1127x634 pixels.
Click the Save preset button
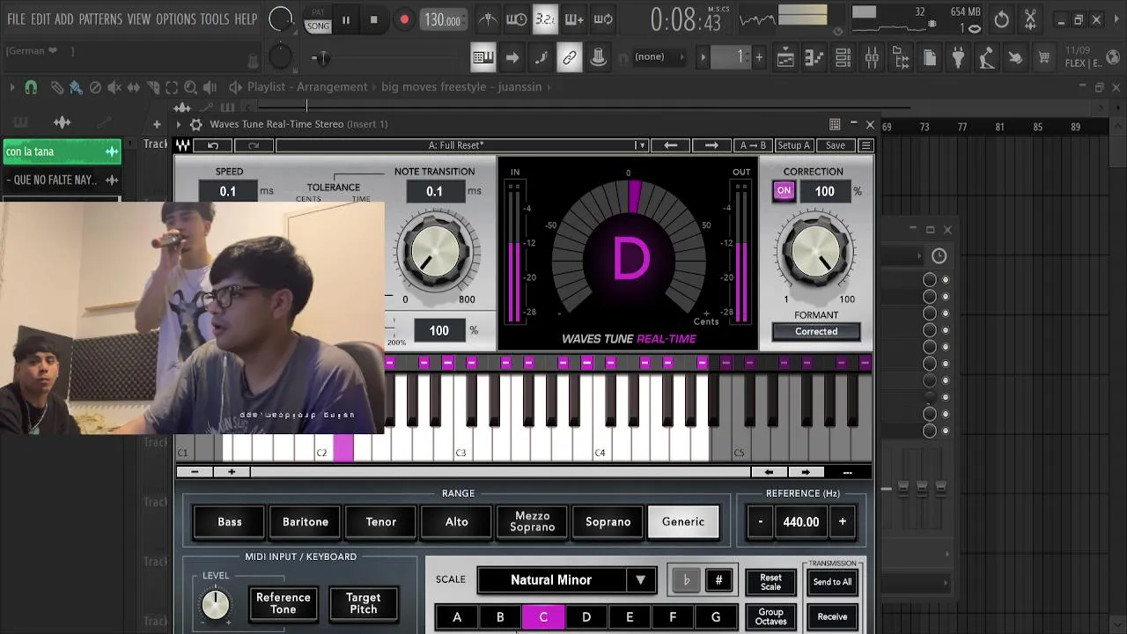835,145
